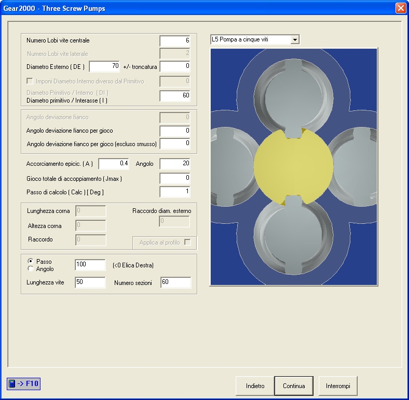Click the Numero Lobi vite centrale field

point(175,41)
